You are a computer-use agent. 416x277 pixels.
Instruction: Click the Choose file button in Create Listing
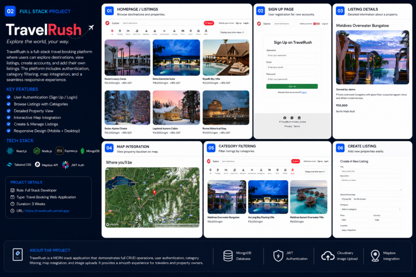point(346,199)
